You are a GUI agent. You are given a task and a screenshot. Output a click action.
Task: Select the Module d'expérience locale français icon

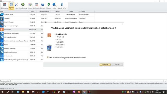(x=2, y=41)
